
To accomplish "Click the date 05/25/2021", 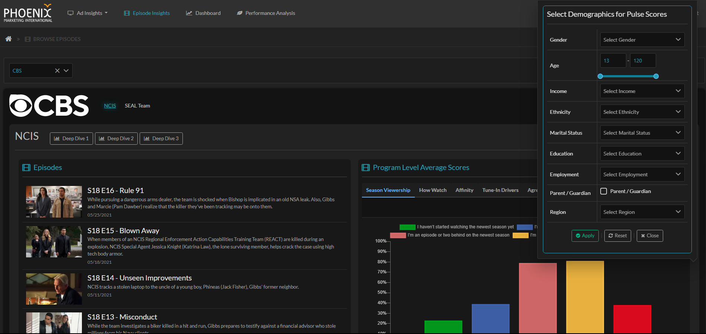I will [99, 215].
